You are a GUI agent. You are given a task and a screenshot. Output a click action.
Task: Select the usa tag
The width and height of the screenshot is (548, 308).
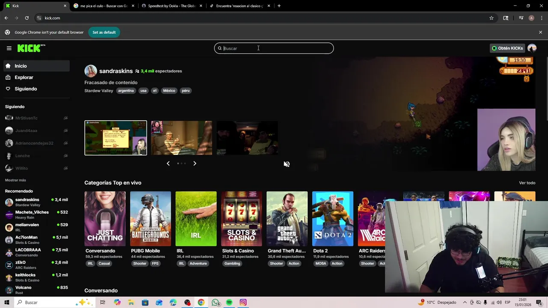(x=143, y=91)
